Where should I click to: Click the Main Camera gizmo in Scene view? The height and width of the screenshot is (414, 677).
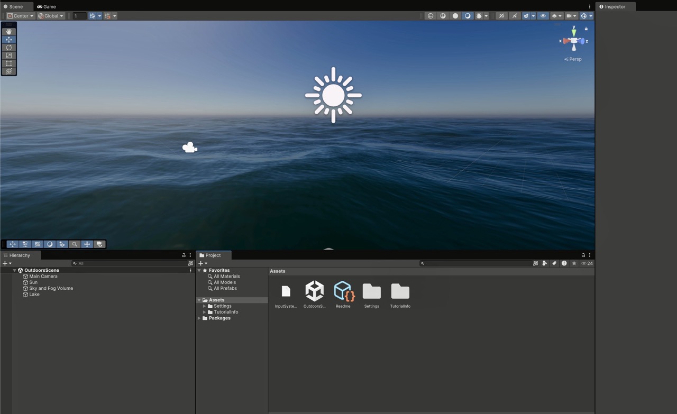pos(189,148)
